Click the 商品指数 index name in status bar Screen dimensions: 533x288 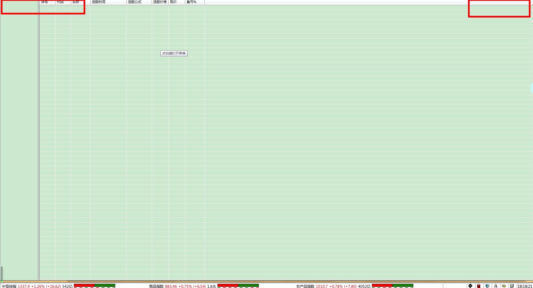156,286
